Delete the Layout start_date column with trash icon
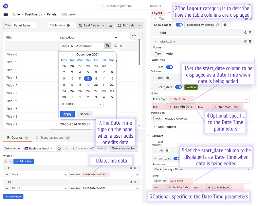The image size is (258, 206). pyautogui.click(x=250, y=41)
